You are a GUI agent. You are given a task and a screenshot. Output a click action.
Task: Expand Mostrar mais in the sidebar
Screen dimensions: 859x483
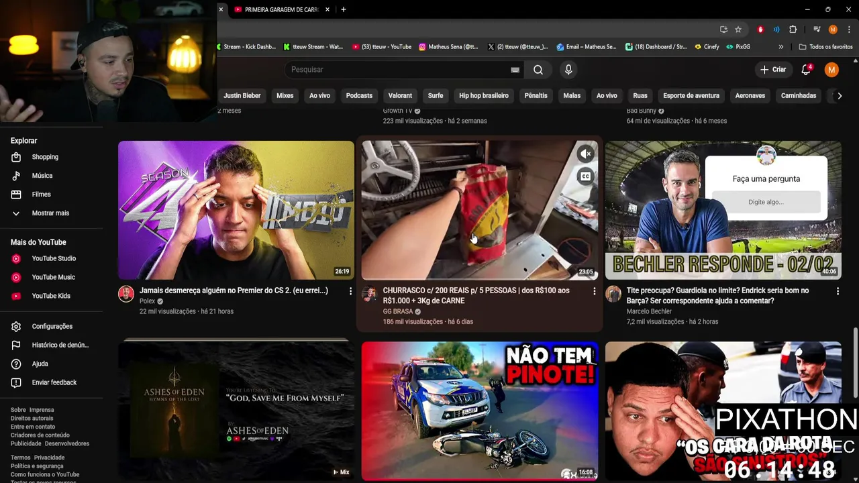click(52, 213)
